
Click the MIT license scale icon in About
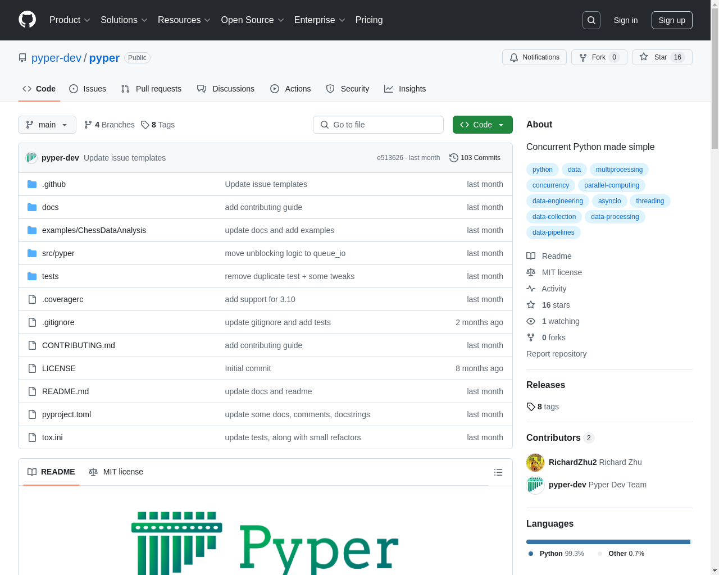(x=531, y=272)
